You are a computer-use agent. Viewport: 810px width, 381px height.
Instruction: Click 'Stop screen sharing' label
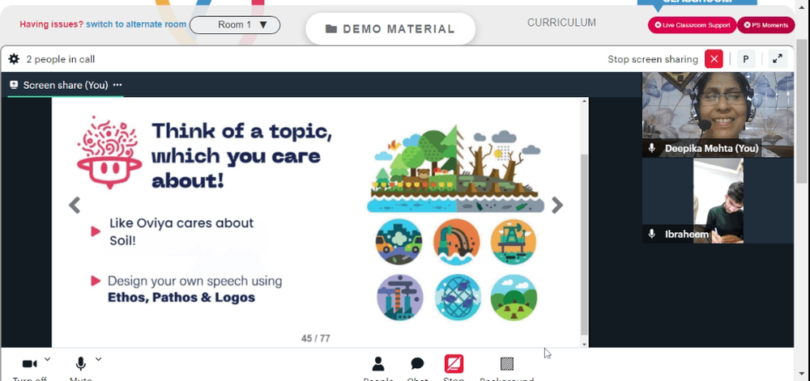pyautogui.click(x=652, y=59)
